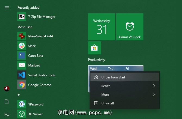
Task: Click the # letter group header
Action: (18, 95)
